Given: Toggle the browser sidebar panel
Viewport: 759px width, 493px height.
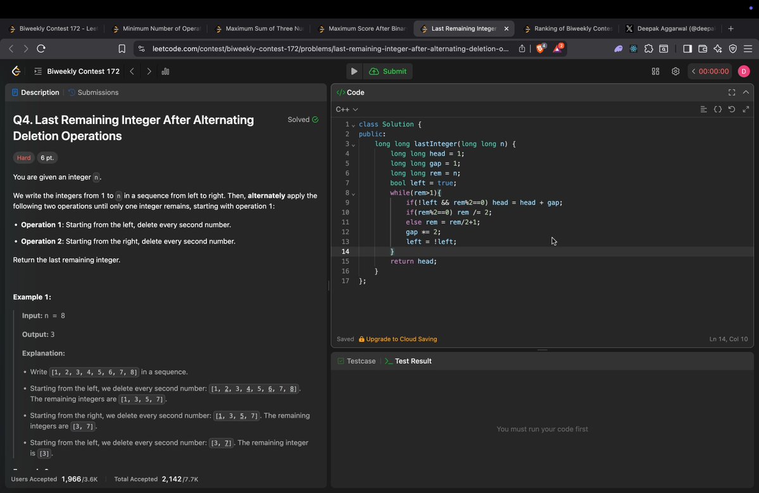Looking at the screenshot, I should point(687,48).
